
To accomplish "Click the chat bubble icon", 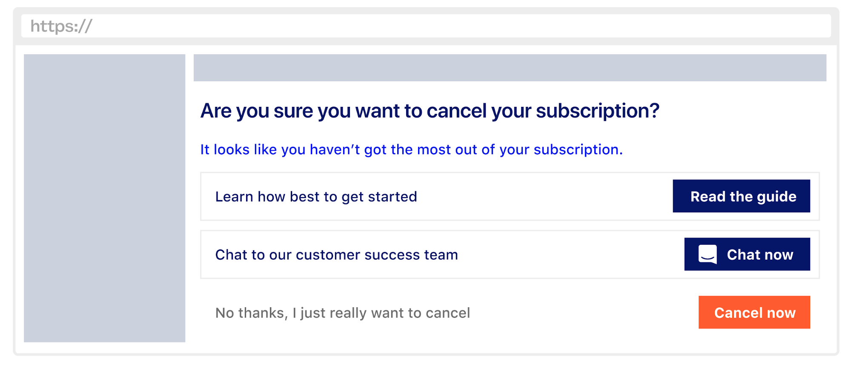I will click(707, 255).
